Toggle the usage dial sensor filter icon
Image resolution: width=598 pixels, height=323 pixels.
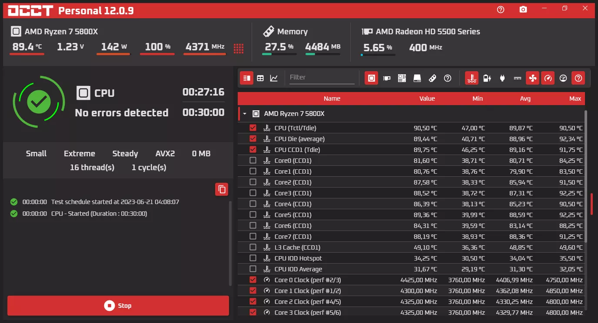(563, 78)
